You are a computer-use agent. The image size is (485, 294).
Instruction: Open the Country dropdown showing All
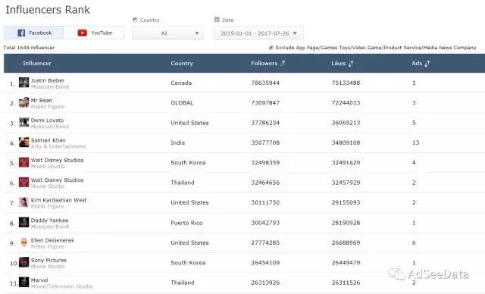point(167,33)
